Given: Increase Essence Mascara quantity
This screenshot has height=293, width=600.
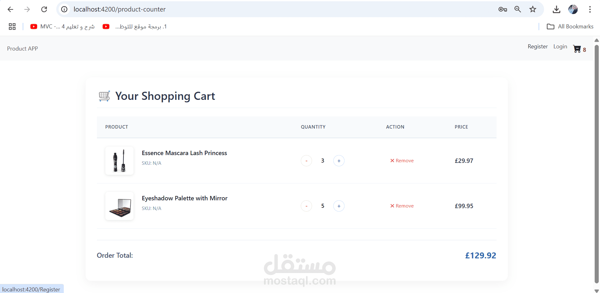Looking at the screenshot, I should tap(339, 161).
